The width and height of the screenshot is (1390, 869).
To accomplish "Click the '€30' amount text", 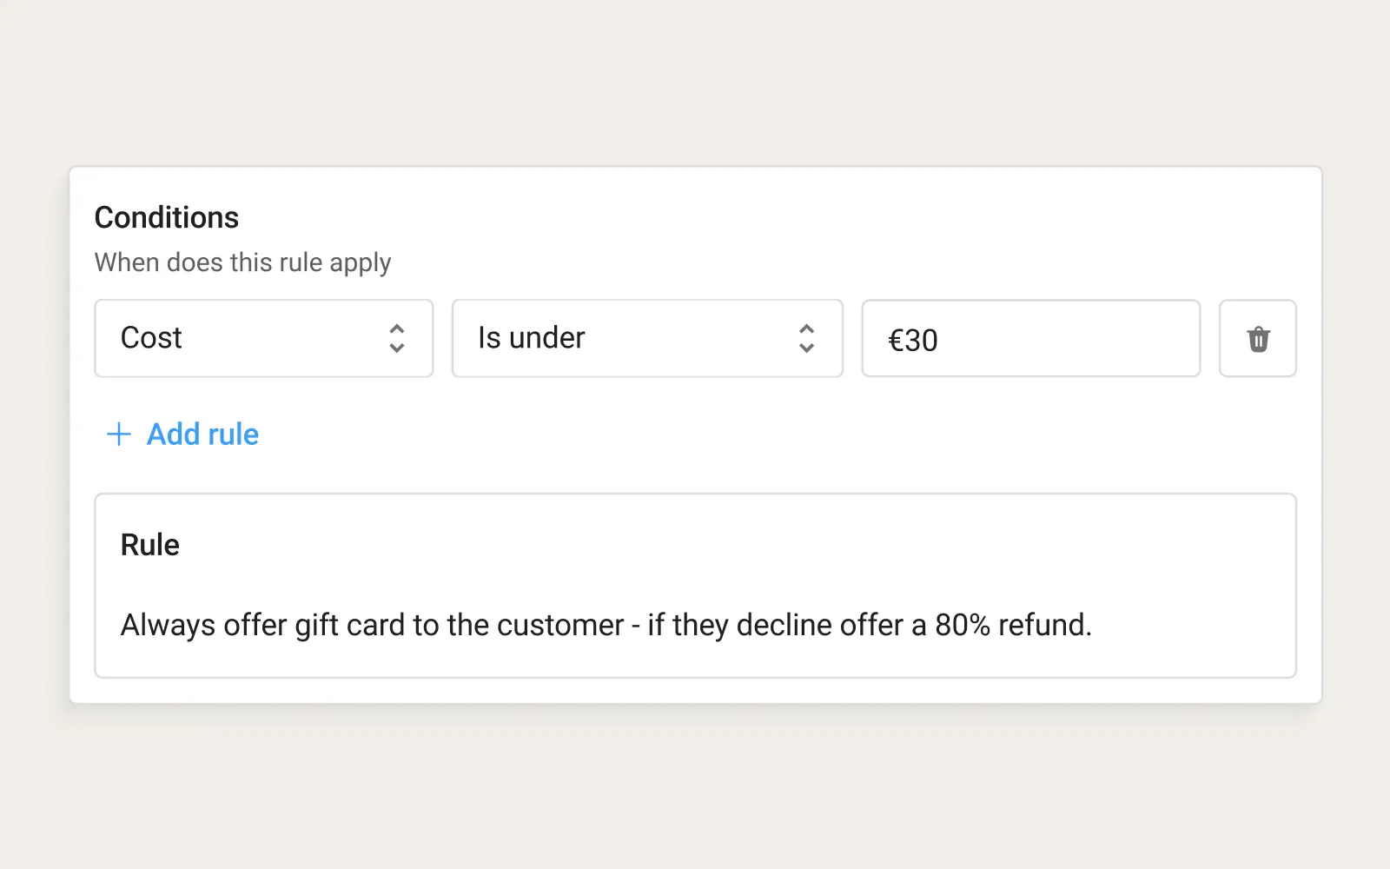I will click(913, 341).
